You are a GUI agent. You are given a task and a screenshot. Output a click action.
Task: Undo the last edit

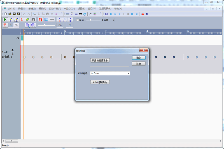point(24,14)
